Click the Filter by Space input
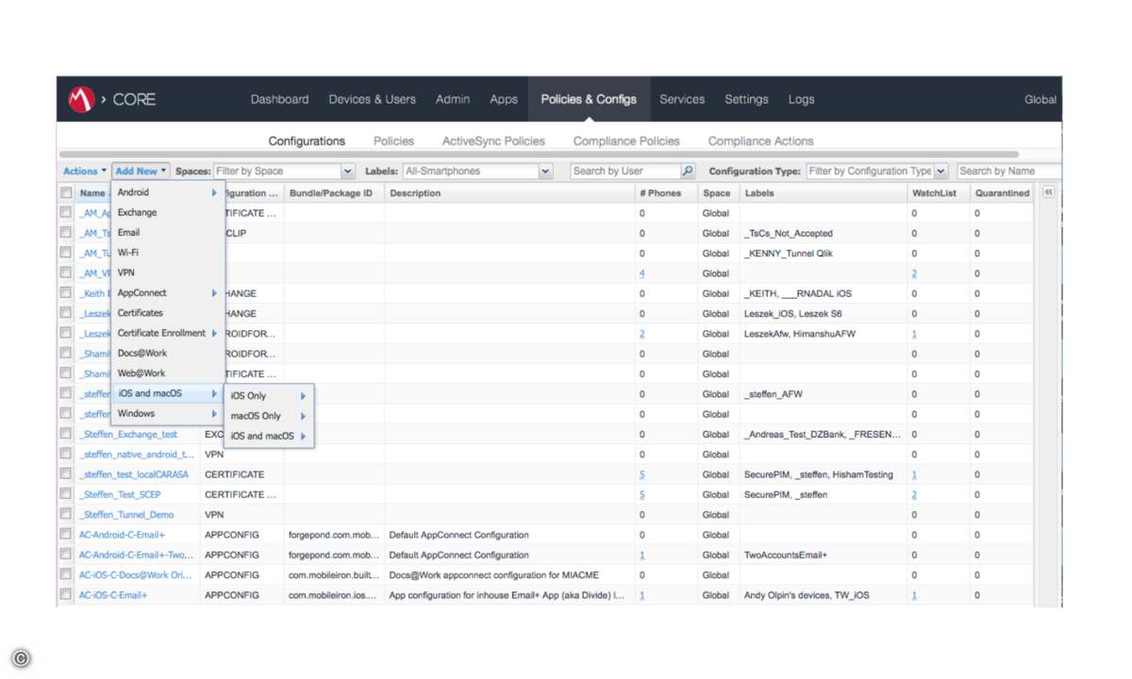 point(277,171)
